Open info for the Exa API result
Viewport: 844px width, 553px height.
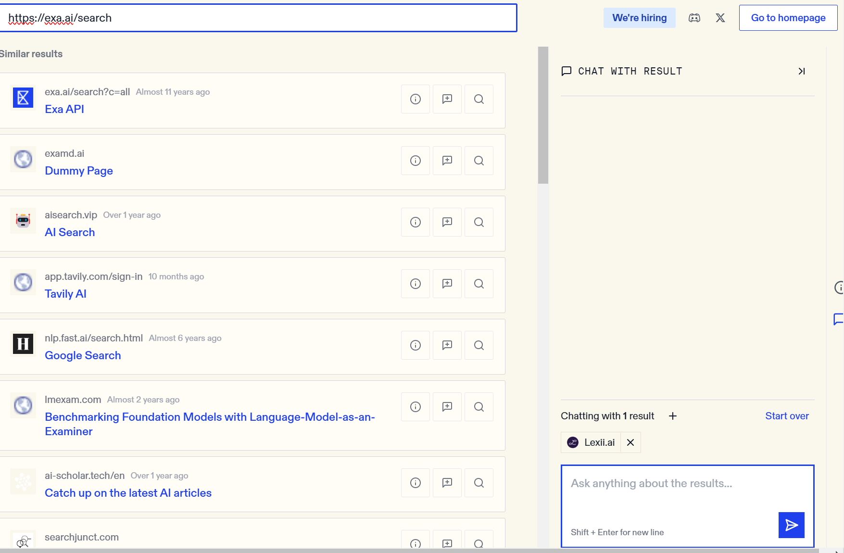pos(416,99)
